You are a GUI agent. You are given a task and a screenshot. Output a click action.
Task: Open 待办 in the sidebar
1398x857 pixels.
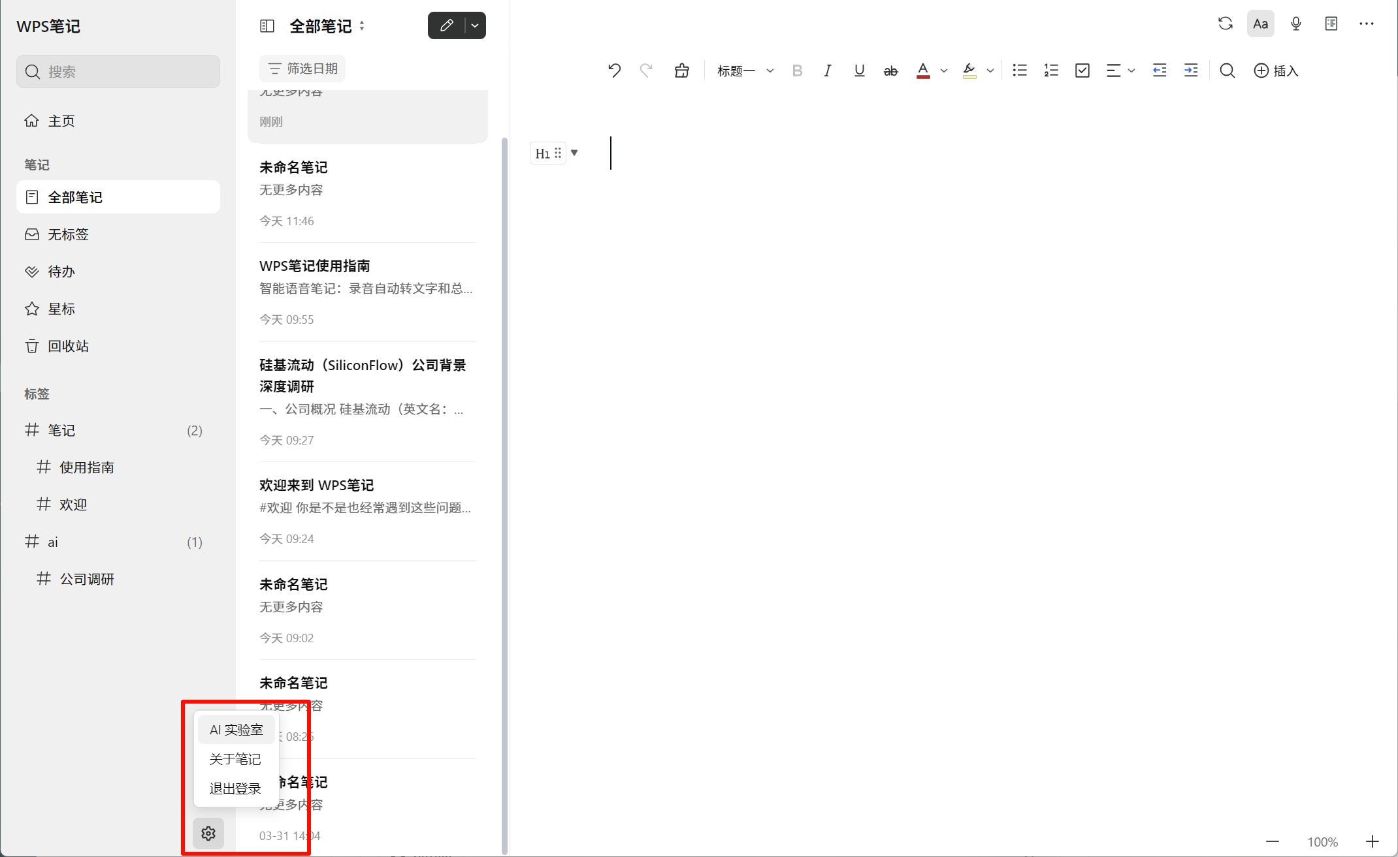pos(118,272)
